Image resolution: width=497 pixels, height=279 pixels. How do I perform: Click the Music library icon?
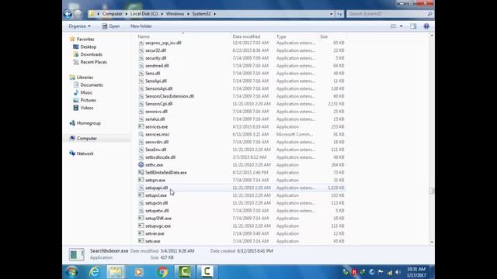pyautogui.click(x=76, y=93)
